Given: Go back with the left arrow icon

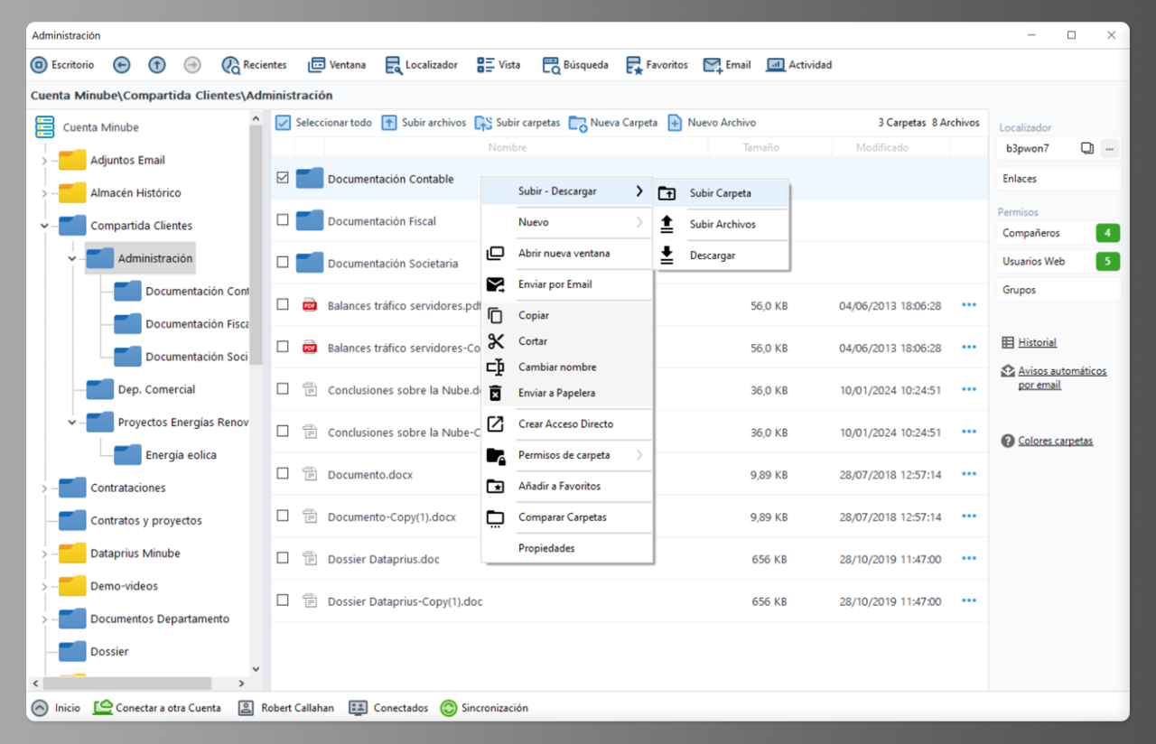Looking at the screenshot, I should (122, 65).
